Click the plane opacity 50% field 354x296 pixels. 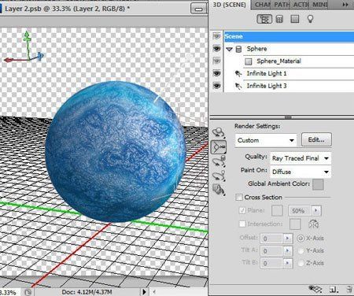coord(301,211)
